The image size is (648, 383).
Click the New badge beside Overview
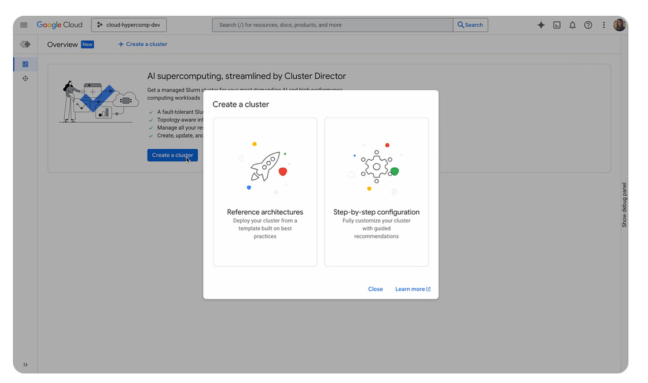(87, 45)
